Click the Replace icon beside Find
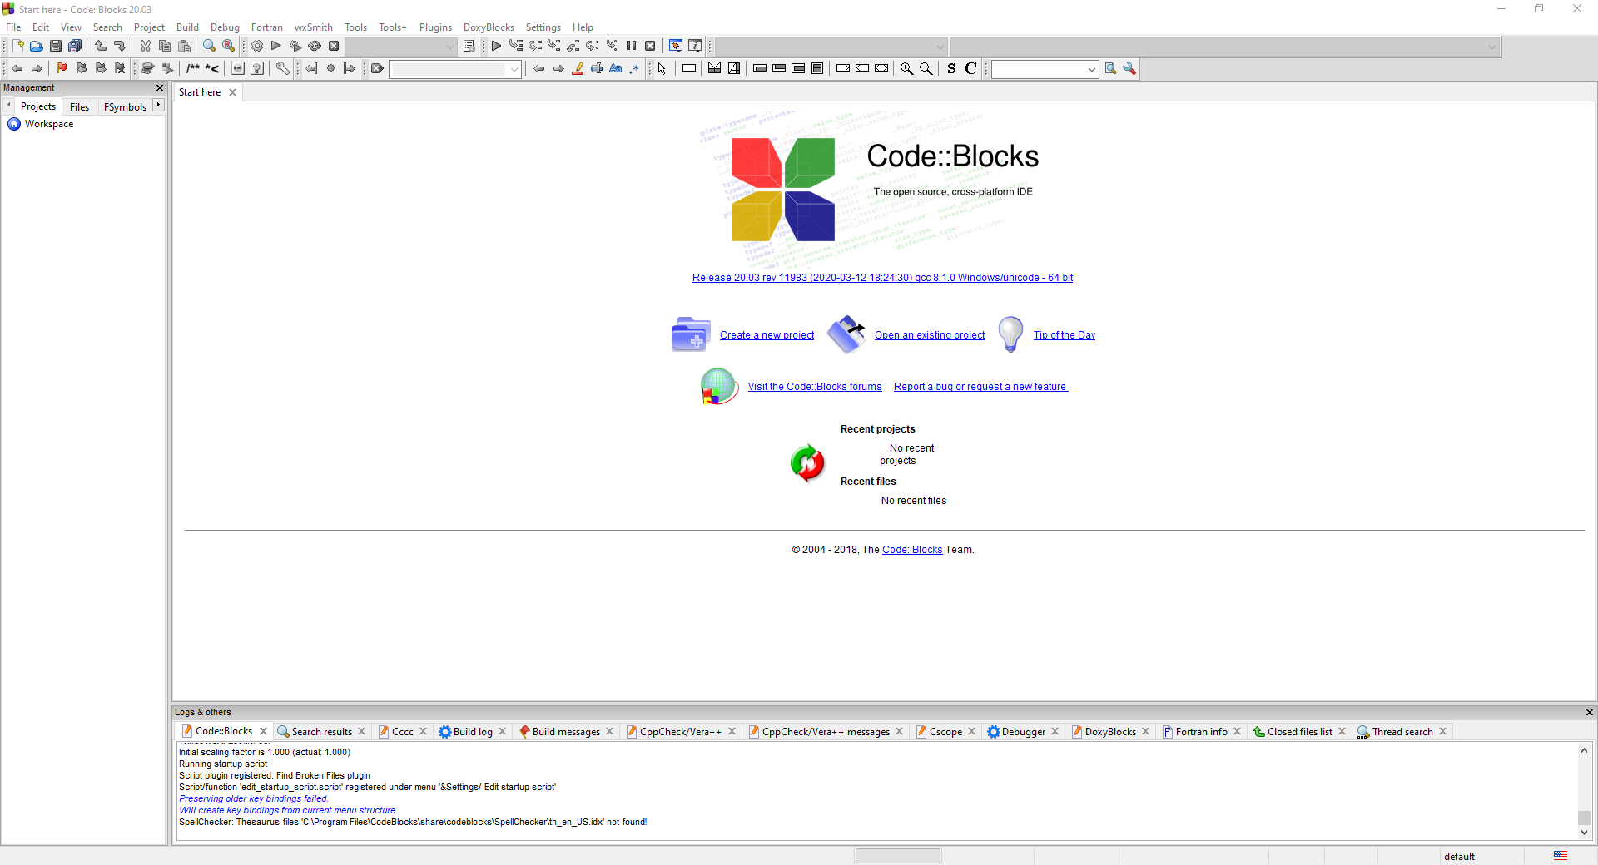Image resolution: width=1598 pixels, height=865 pixels. point(229,46)
